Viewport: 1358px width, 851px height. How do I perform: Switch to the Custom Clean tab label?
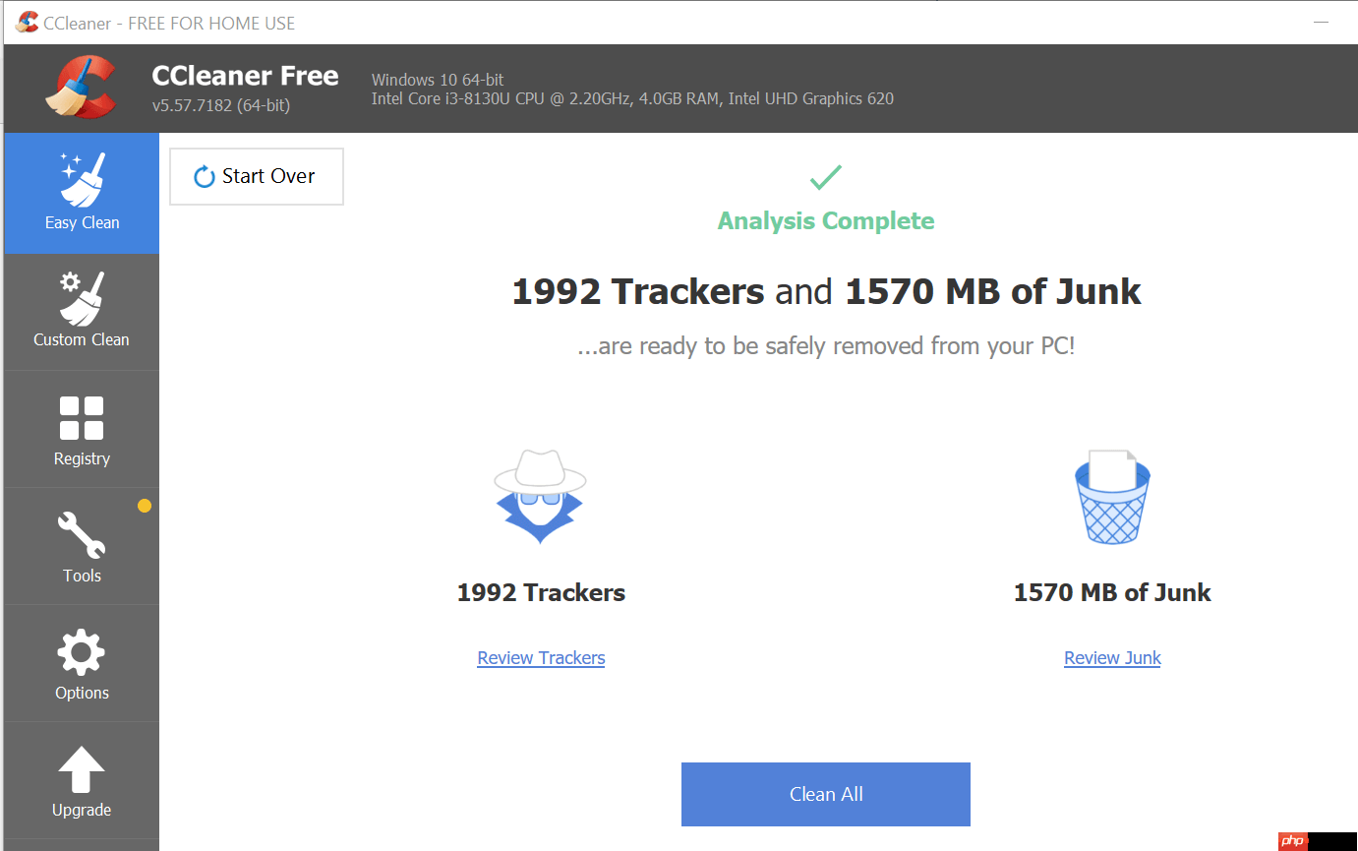click(82, 339)
